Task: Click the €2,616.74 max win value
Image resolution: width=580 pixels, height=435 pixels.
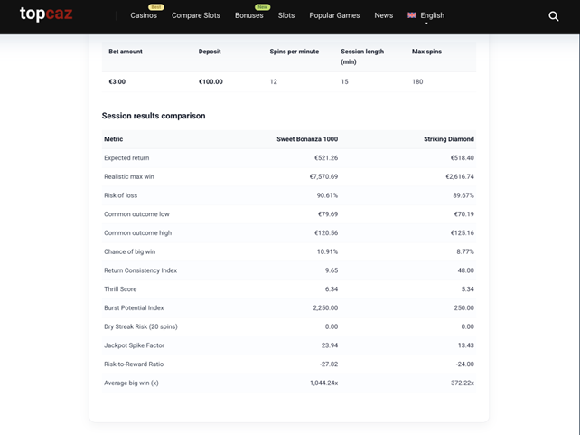Action: [460, 176]
